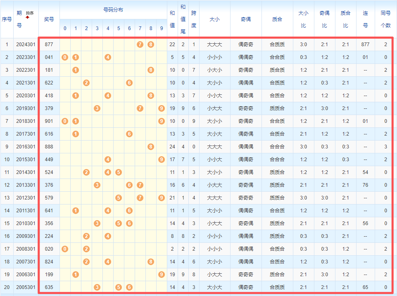This screenshot has height=296, width=397.
Task: Click orange ball 9 in row 2019301
Action: (162, 108)
